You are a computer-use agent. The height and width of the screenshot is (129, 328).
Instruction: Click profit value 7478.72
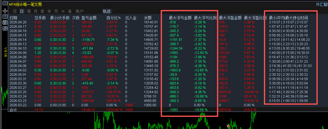[x=88, y=92]
